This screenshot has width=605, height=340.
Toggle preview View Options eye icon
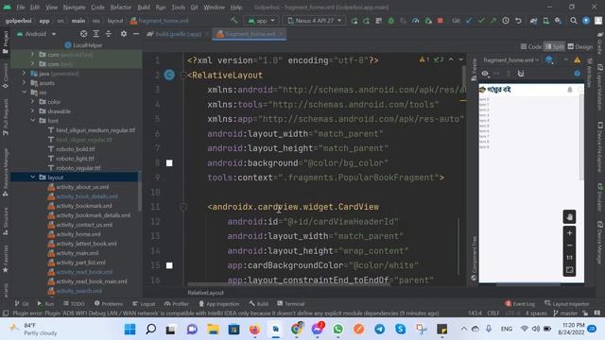[x=485, y=74]
